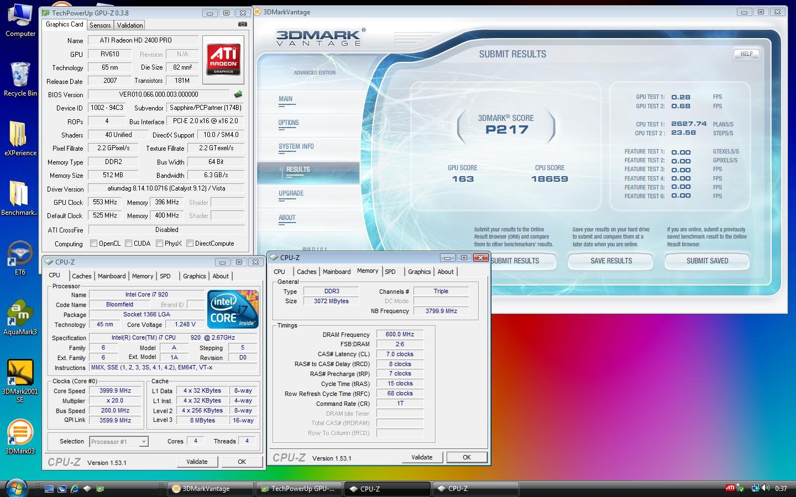The height and width of the screenshot is (497, 796).
Task: Open the eXPerience folder on desktop
Action: pyautogui.click(x=20, y=138)
